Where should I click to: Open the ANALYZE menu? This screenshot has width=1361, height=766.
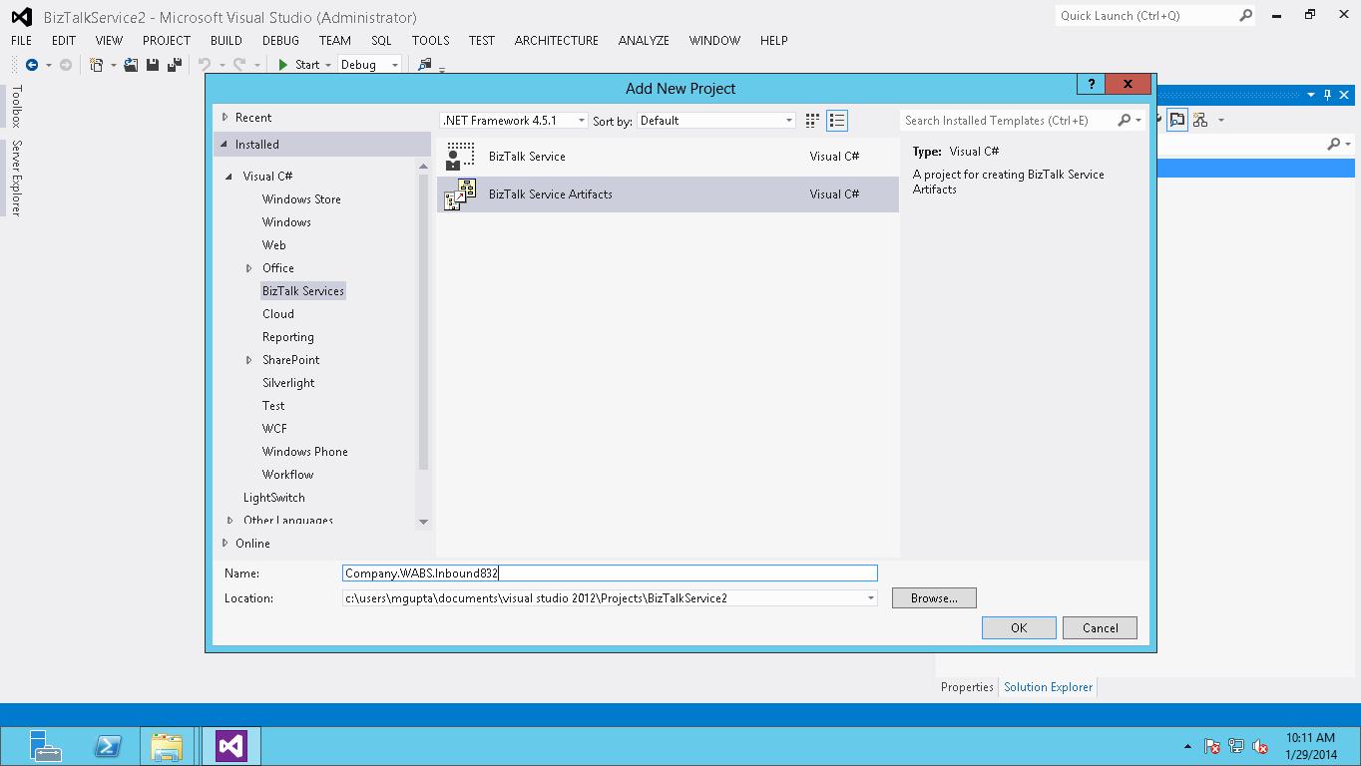tap(644, 41)
